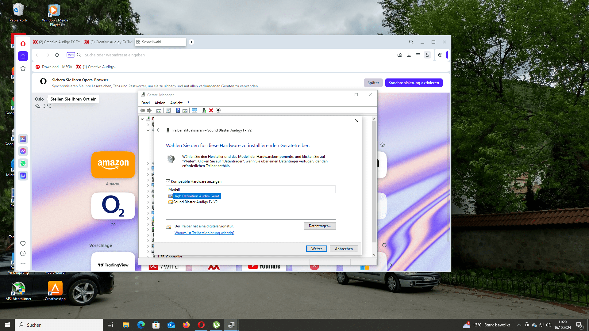Click the Abbrechen button
The height and width of the screenshot is (331, 589).
344,249
